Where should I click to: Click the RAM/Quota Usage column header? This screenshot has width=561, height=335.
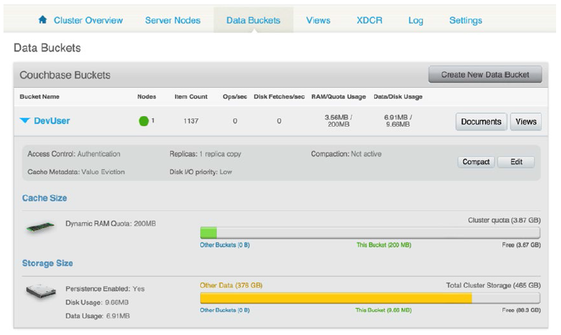point(338,96)
